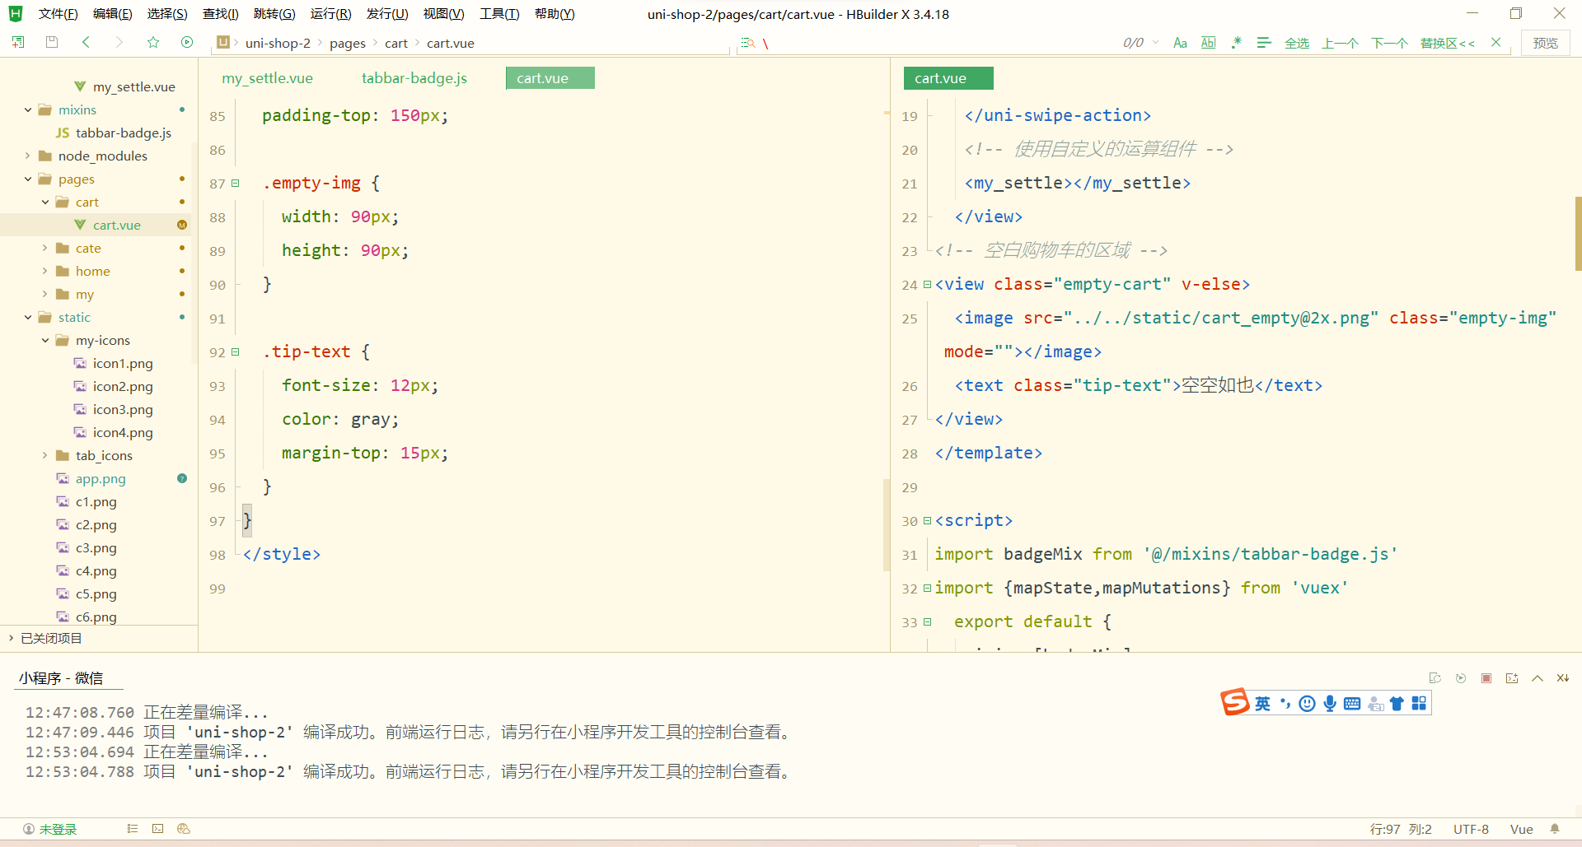Image resolution: width=1582 pixels, height=847 pixels.
Task: Click Sogou voice input microphone icon
Action: (x=1330, y=703)
